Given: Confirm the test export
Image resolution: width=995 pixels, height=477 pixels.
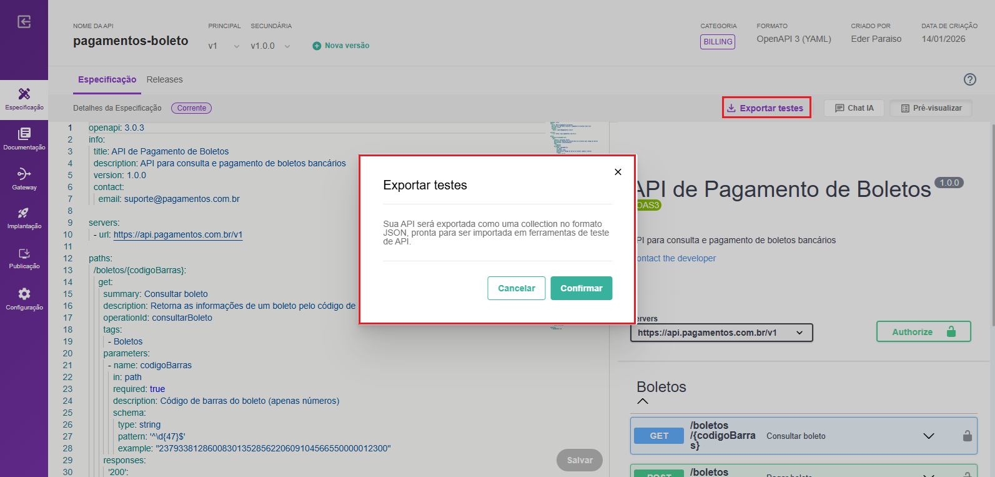Looking at the screenshot, I should tap(581, 288).
